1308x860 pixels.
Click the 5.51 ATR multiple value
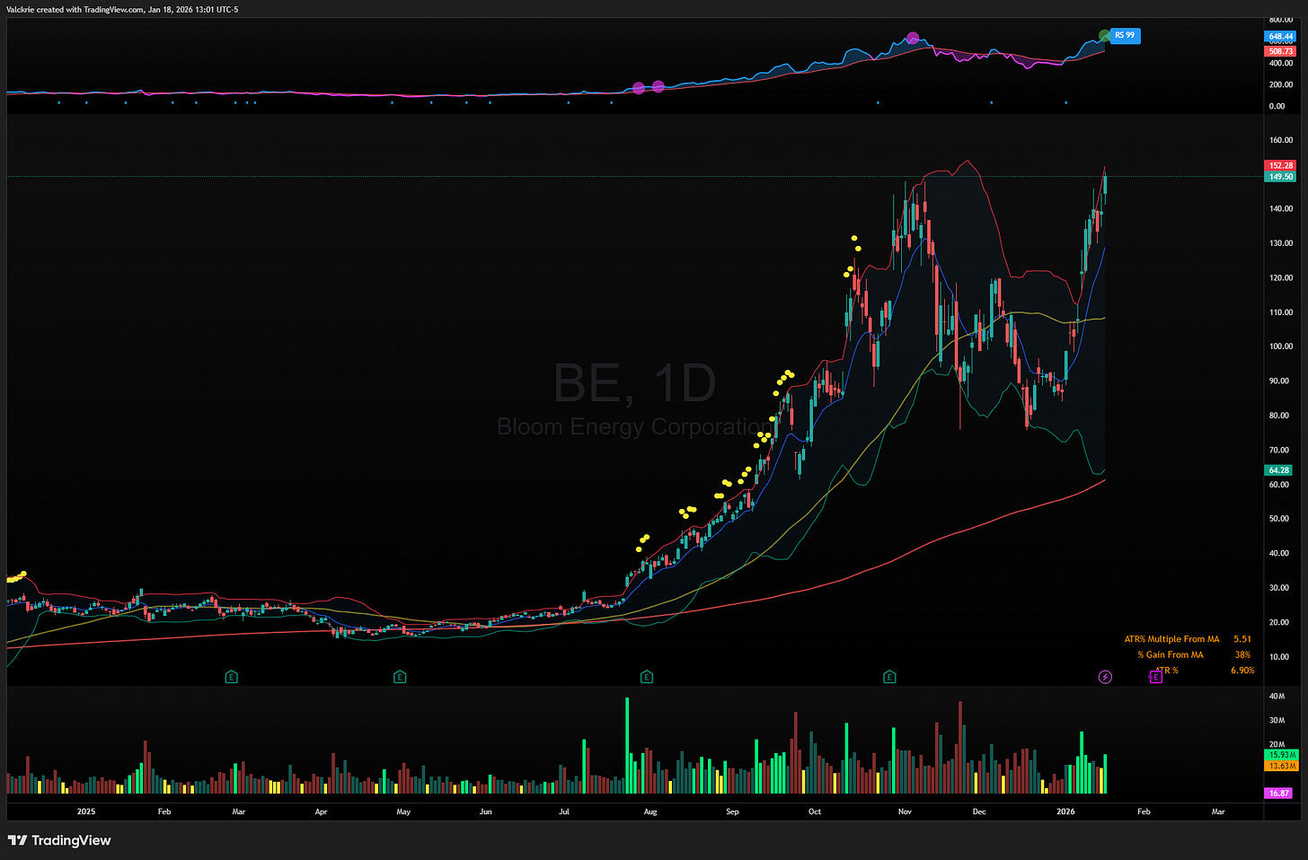pyautogui.click(x=1242, y=639)
